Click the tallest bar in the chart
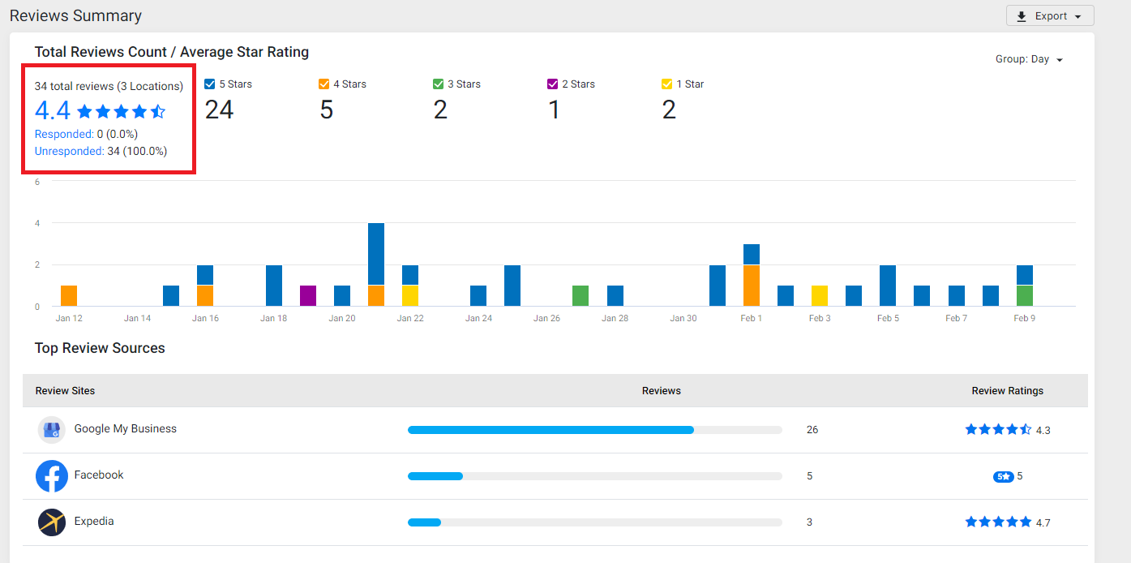 tap(376, 264)
